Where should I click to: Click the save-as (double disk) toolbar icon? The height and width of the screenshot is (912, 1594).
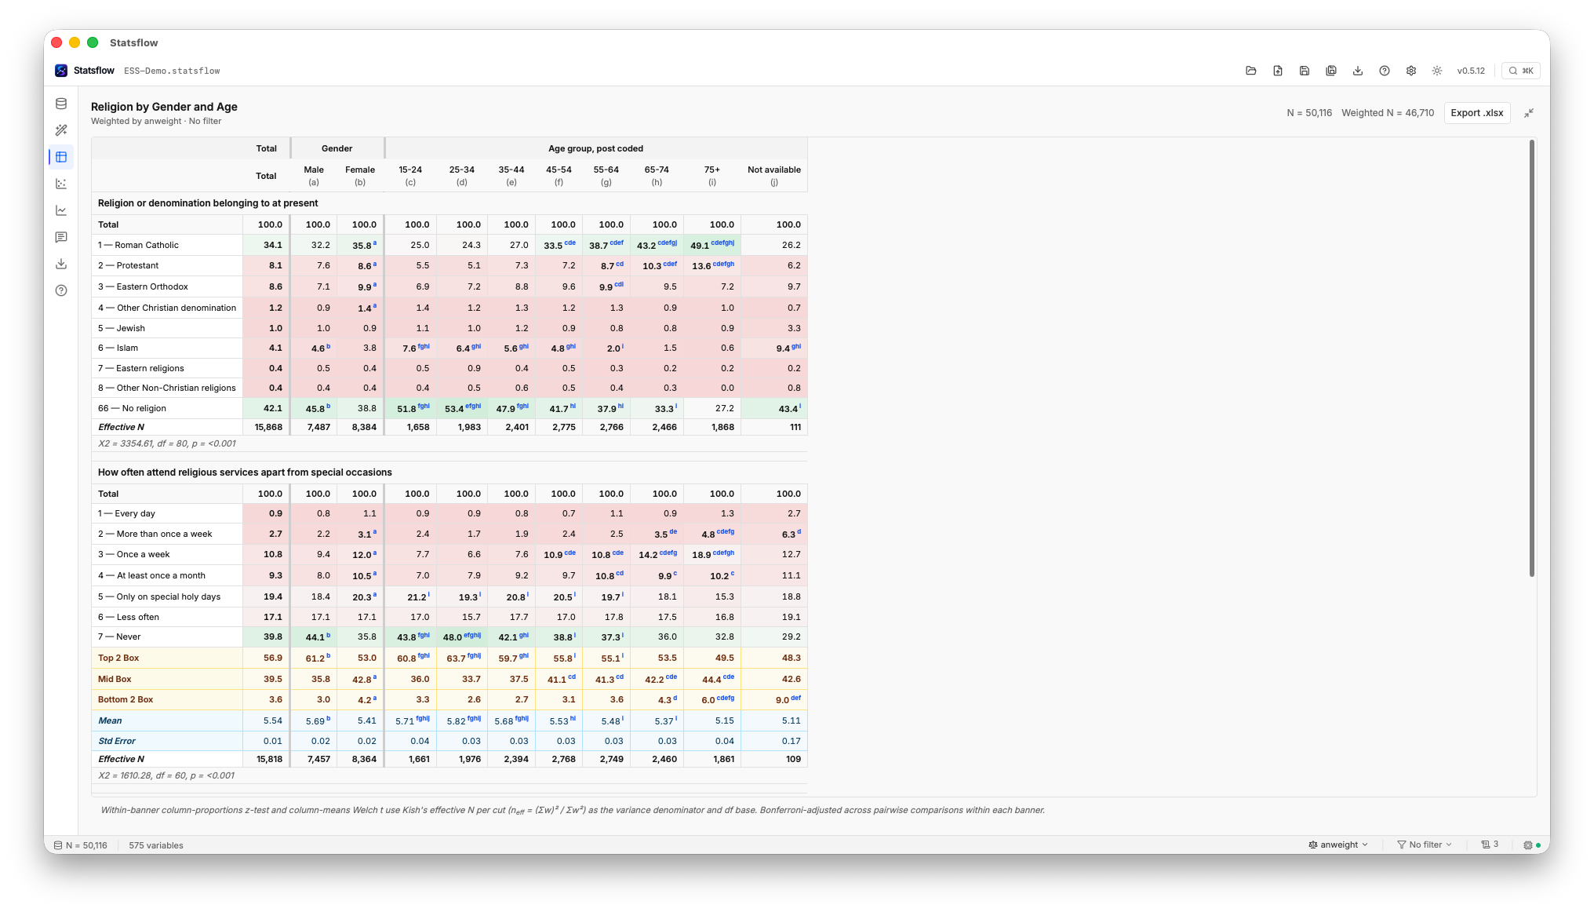click(1331, 71)
